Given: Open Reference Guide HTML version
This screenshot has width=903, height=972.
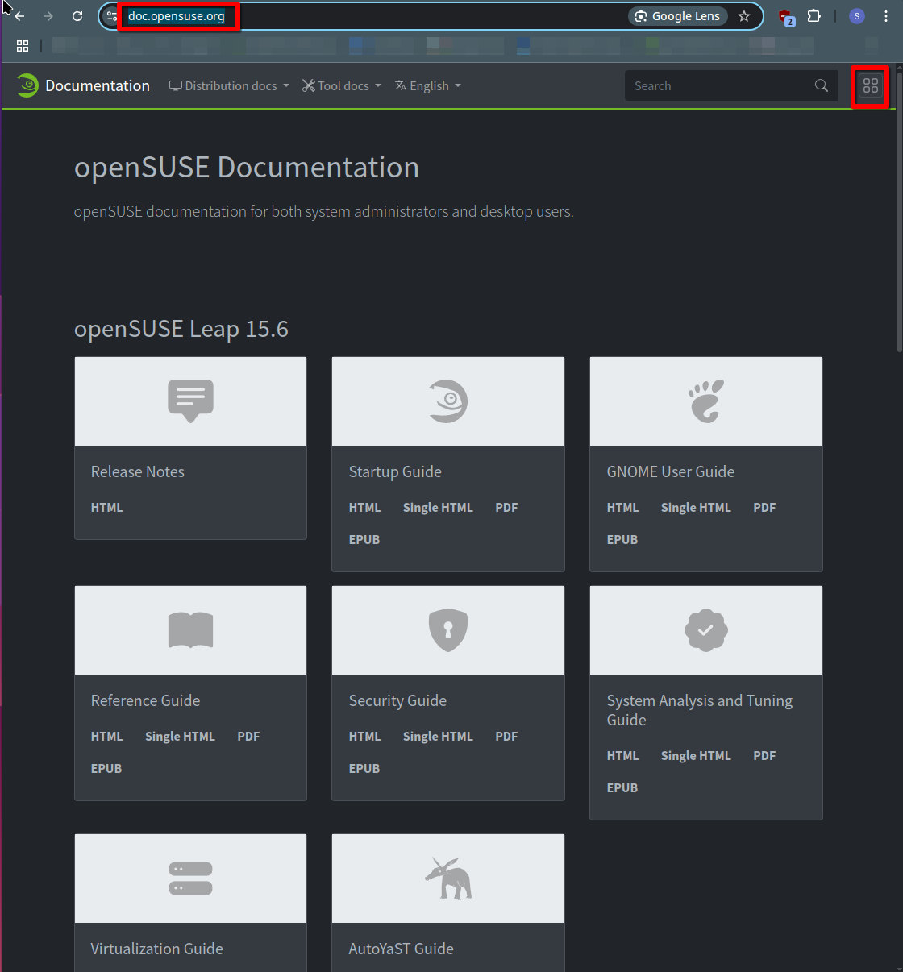Looking at the screenshot, I should [x=106, y=737].
